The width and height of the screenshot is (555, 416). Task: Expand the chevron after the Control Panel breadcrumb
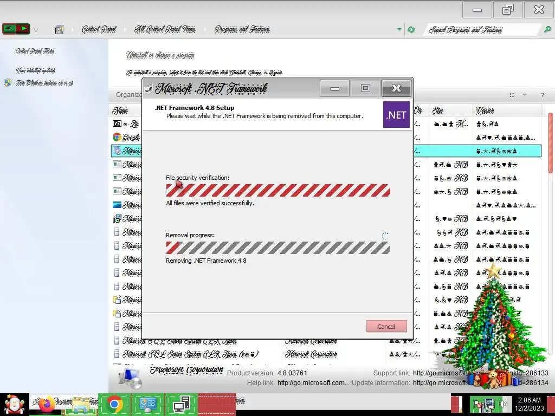pos(125,30)
